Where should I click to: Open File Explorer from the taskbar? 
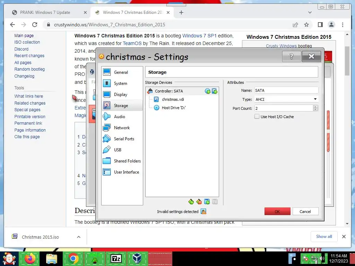(52, 258)
